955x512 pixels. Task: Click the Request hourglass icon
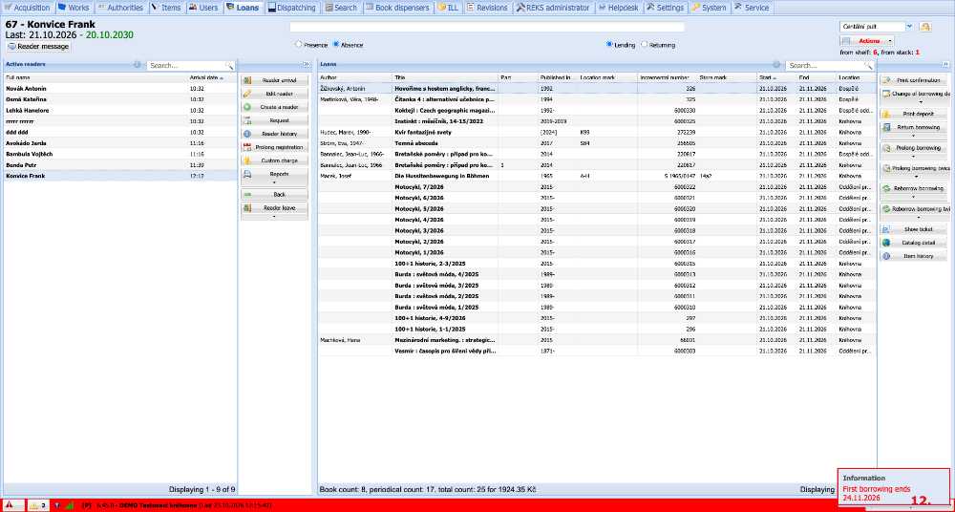247,120
